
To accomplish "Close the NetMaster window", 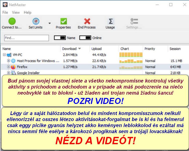I will tap(185, 5).
